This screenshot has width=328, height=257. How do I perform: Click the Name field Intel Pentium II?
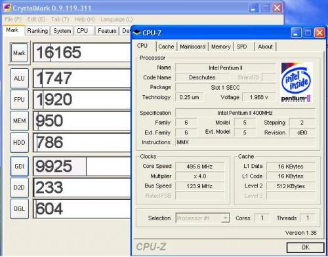tap(226, 68)
